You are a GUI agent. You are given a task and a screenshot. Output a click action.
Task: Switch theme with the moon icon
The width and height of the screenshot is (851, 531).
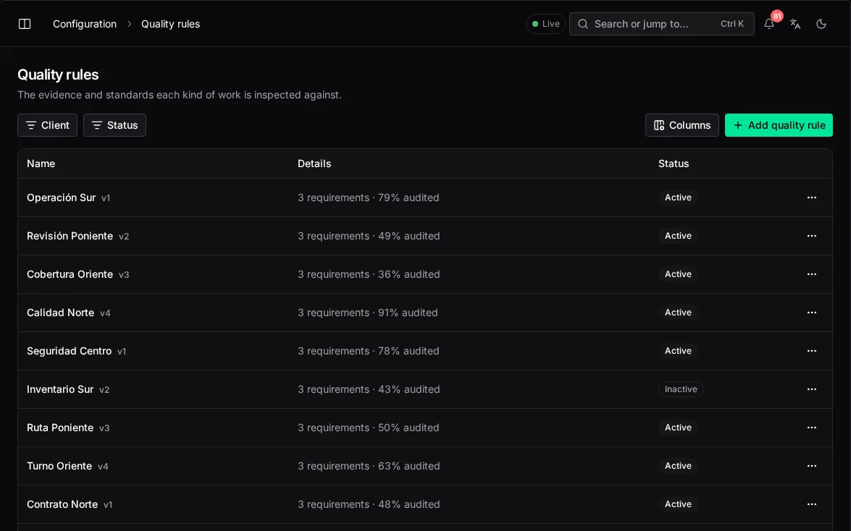click(x=821, y=24)
